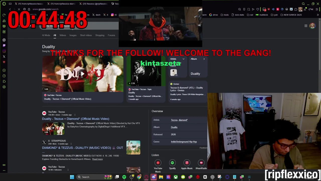Select the All results tab
The width and height of the screenshot is (321, 181).
tap(55, 35)
